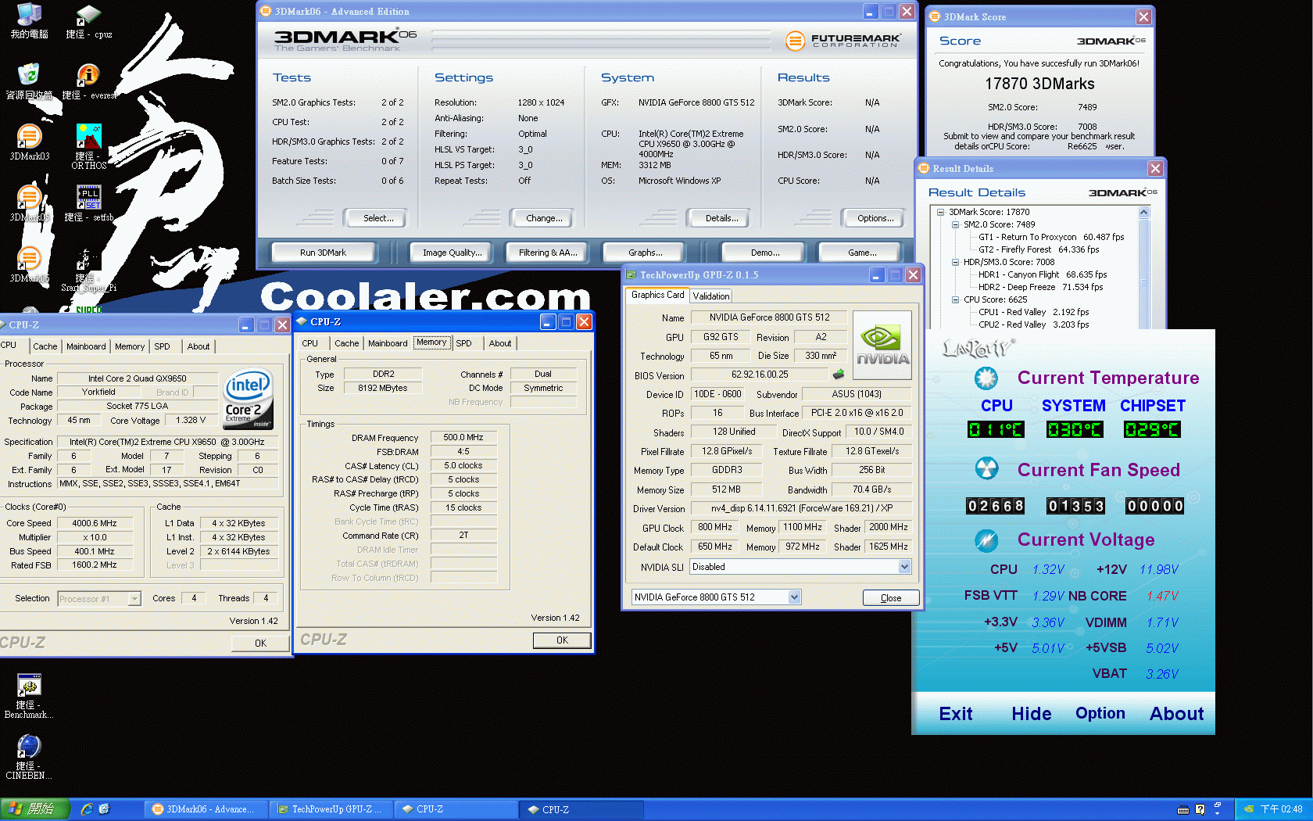This screenshot has width=1313, height=821.
Task: Select the HDR2 - Deep Freeze row
Action: tap(1040, 287)
